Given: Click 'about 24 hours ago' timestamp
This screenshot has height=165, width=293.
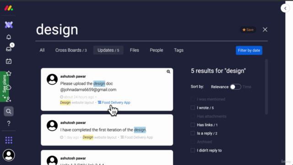Looking at the screenshot, I should point(77,97).
